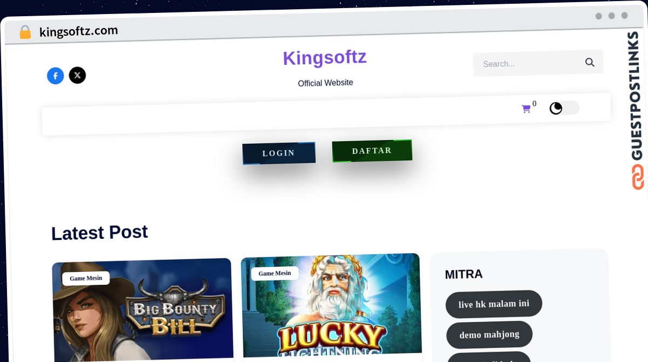Open the X (Twitter) social icon

pos(77,75)
